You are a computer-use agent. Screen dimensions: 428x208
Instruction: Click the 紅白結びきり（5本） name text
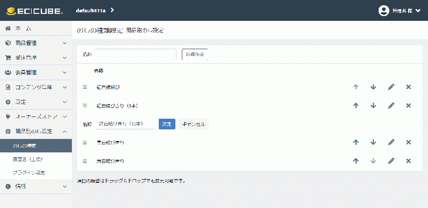coord(117,106)
